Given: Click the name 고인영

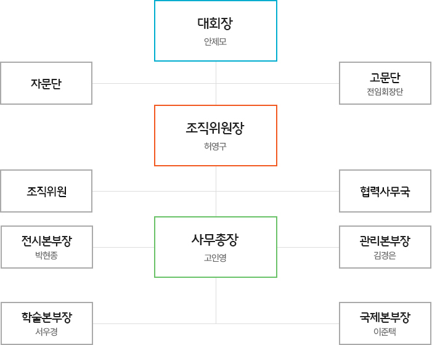Looking at the screenshot, I should point(216,258).
